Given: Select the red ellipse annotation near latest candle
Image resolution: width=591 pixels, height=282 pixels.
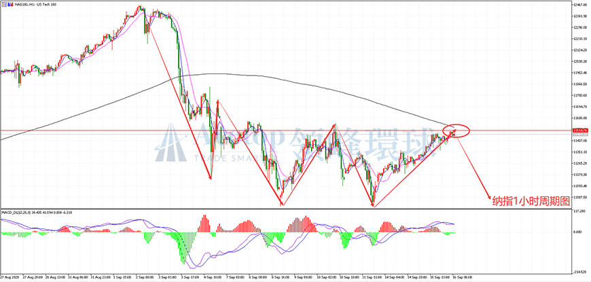Looking at the screenshot, I should pos(456,130).
